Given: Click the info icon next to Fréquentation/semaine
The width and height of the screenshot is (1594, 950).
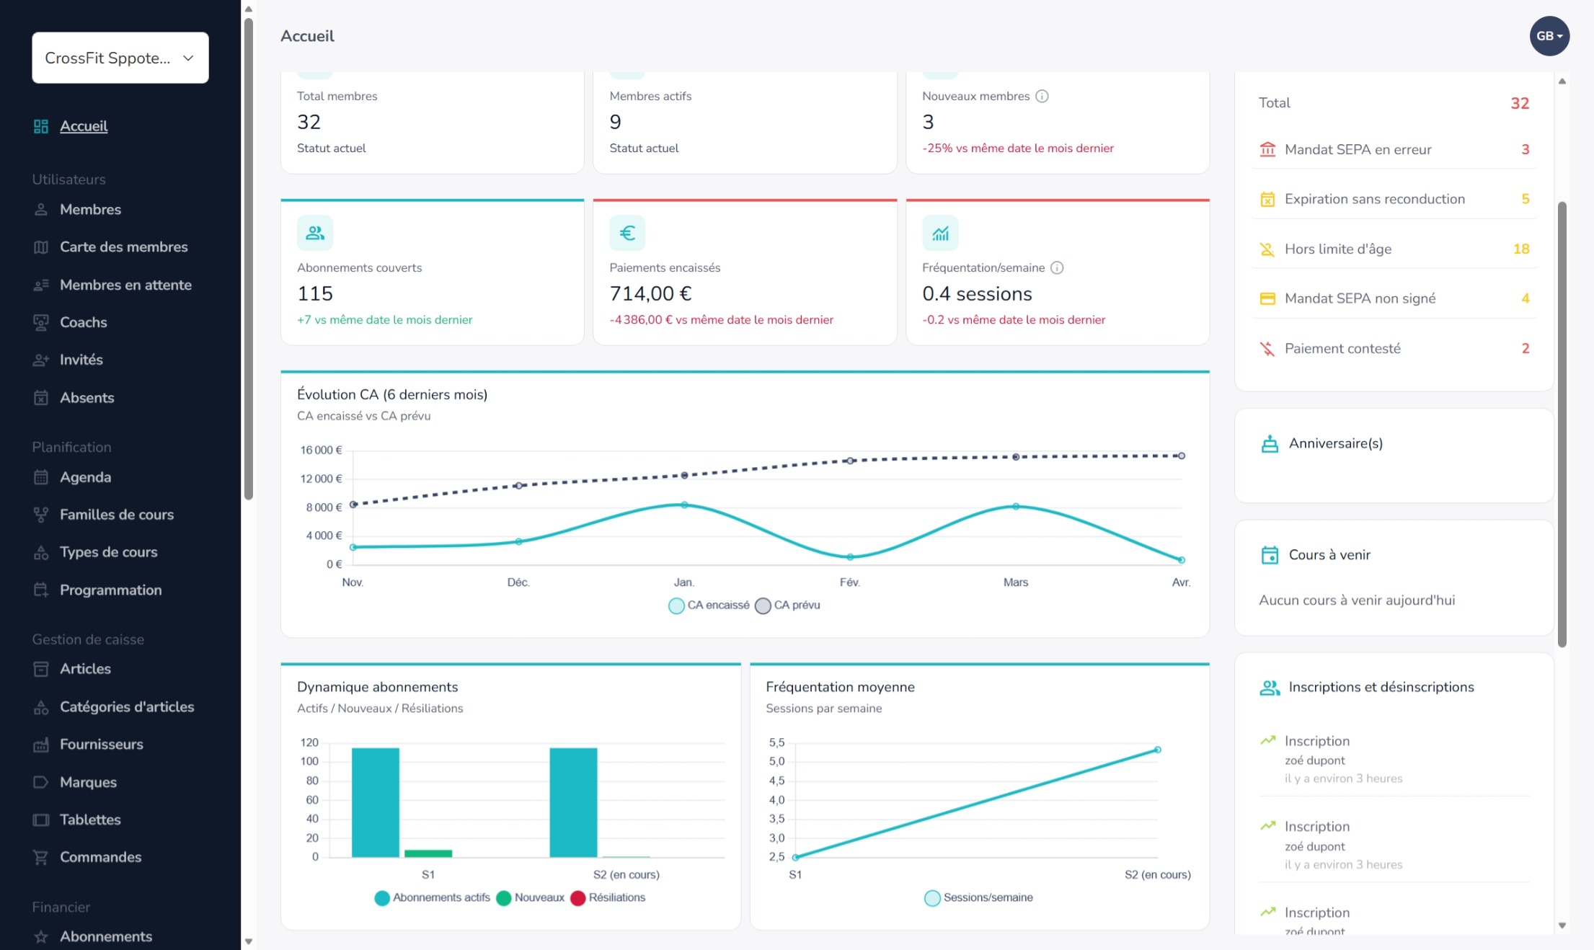Looking at the screenshot, I should (x=1057, y=267).
